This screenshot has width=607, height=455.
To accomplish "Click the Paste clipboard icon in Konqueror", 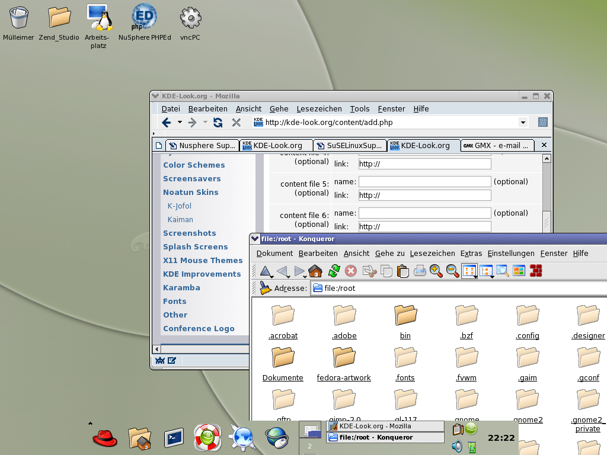I will tap(402, 271).
